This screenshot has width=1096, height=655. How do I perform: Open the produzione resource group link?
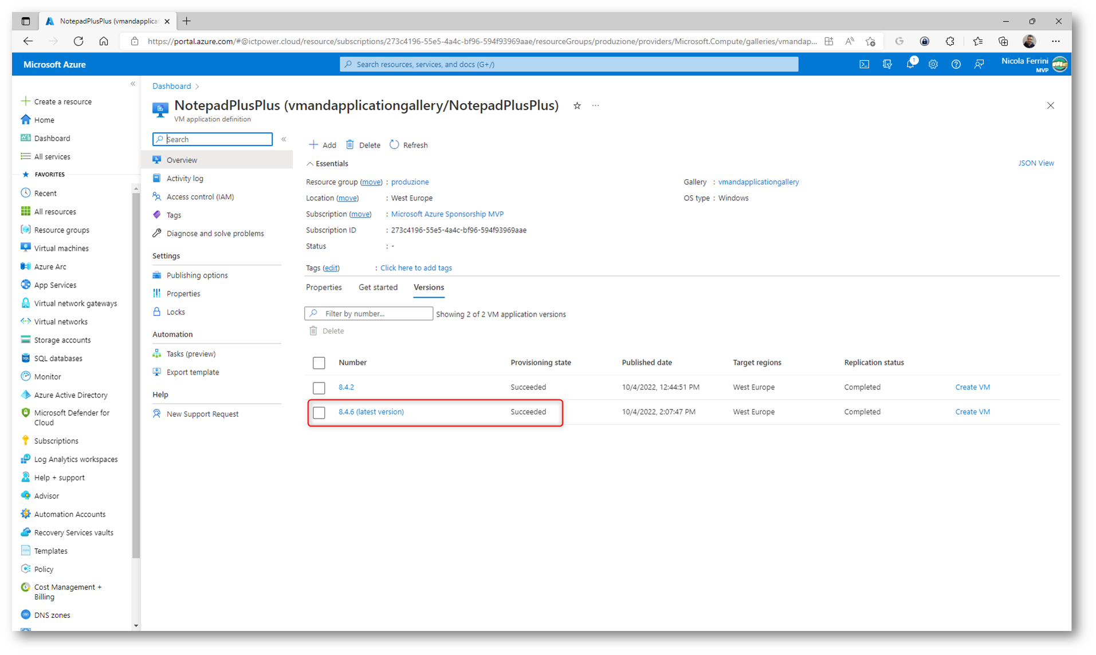tap(410, 181)
